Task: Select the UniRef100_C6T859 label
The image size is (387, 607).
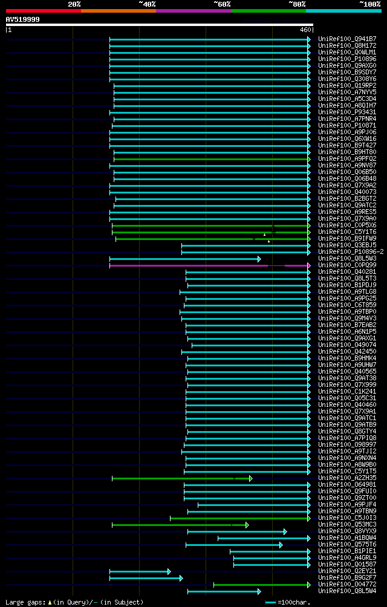Action: click(x=347, y=305)
